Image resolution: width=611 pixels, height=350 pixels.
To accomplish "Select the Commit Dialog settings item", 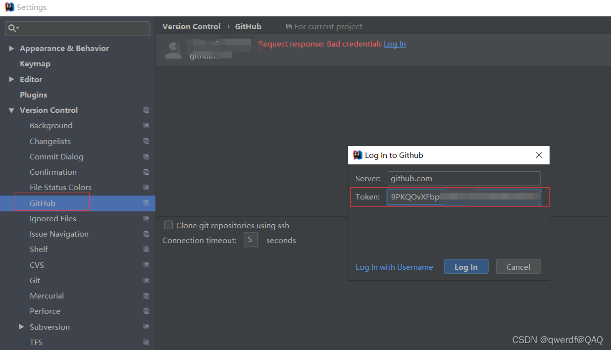I will point(56,157).
